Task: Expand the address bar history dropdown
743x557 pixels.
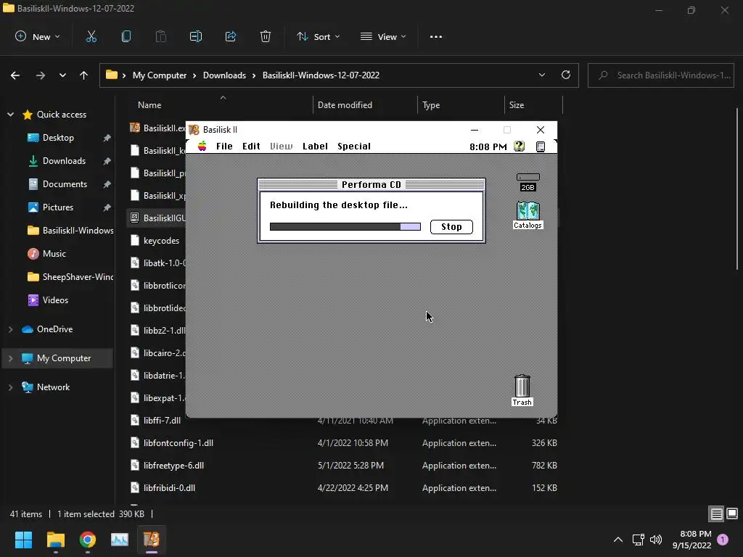Action: pos(541,75)
